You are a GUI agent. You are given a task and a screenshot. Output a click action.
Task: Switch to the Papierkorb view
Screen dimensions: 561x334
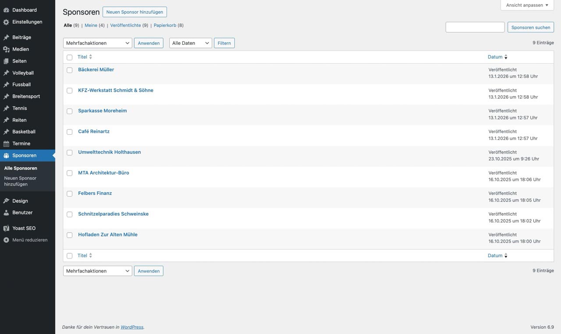[x=165, y=25]
